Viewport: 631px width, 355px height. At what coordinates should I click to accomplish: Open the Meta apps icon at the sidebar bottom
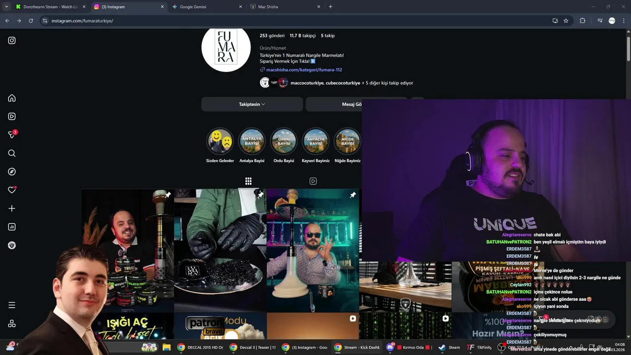(12, 323)
